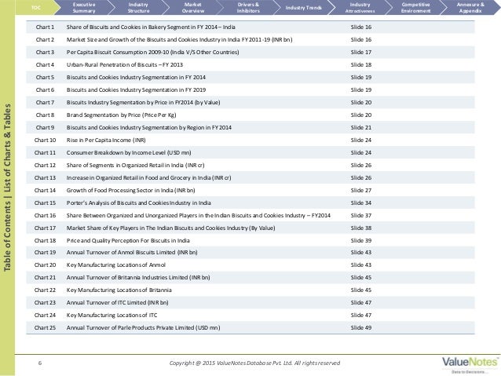Select 'Market Size and Growth' Chart 2 title
This screenshot has height=376, width=501.
tap(179, 39)
